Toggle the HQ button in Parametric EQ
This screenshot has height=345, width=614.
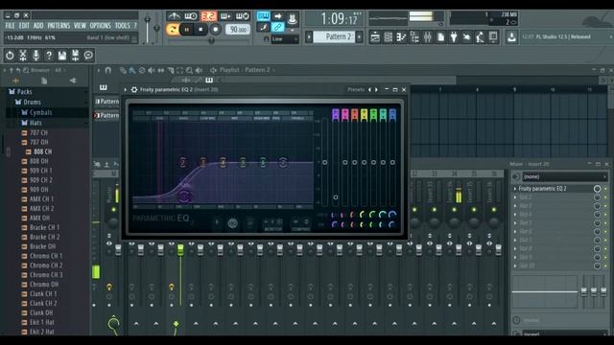232,223
